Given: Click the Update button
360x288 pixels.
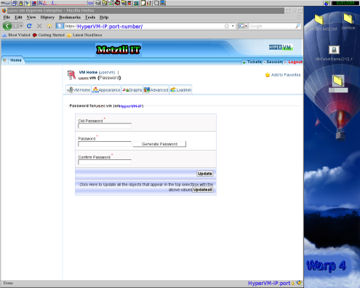Looking at the screenshot, I should click(205, 174).
